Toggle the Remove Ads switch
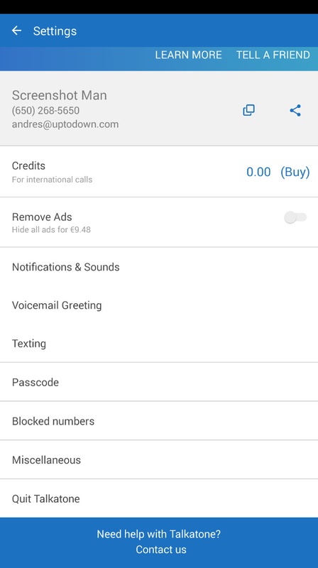Screen dimensions: 318x568 pyautogui.click(x=295, y=217)
